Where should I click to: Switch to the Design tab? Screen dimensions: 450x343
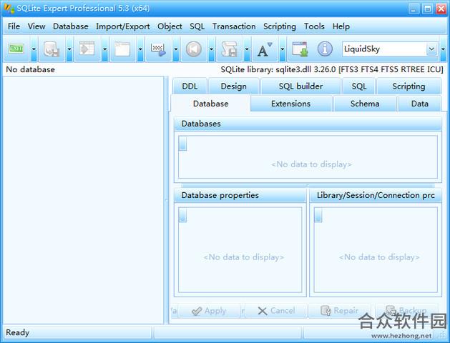(234, 86)
